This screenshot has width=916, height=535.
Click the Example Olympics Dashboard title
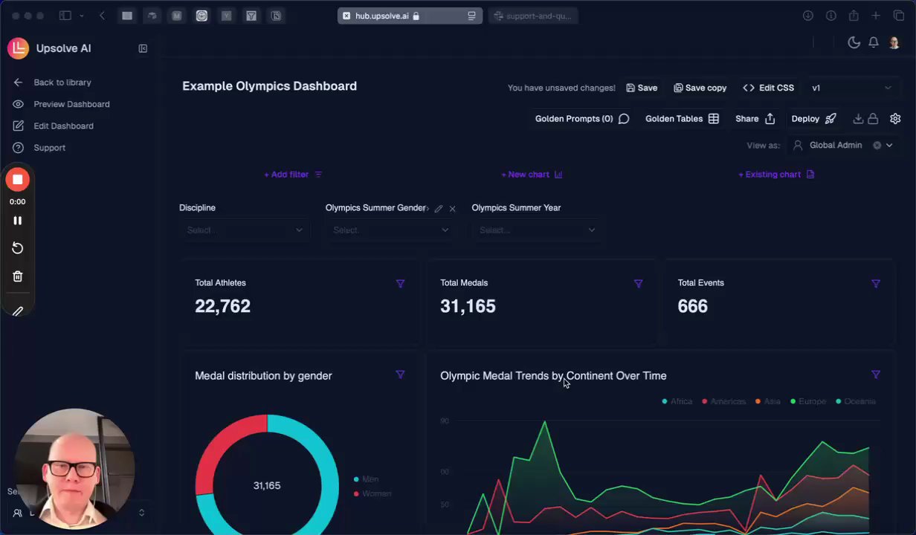269,86
